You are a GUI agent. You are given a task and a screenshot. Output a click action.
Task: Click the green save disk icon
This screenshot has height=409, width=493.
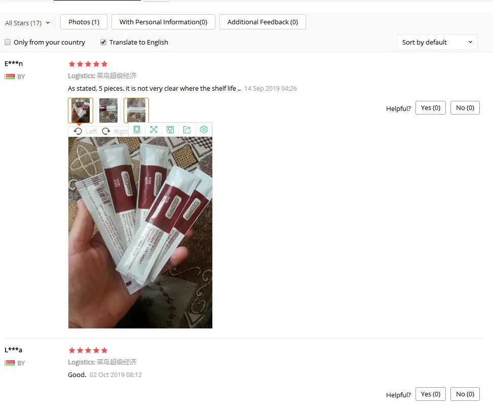[x=170, y=130]
